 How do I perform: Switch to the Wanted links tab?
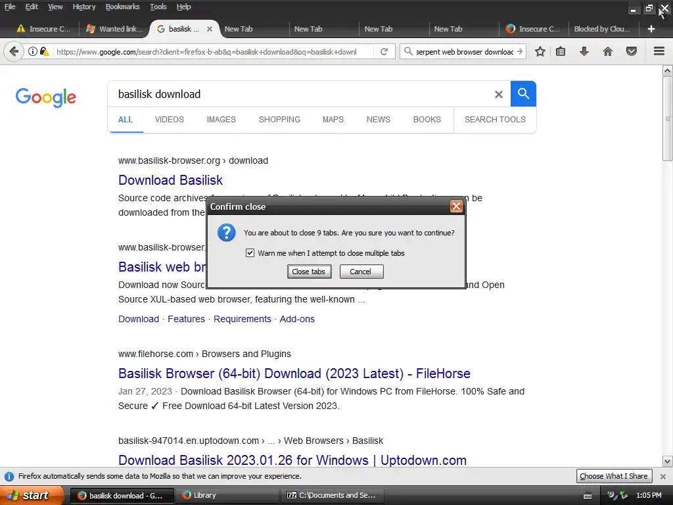(x=114, y=29)
